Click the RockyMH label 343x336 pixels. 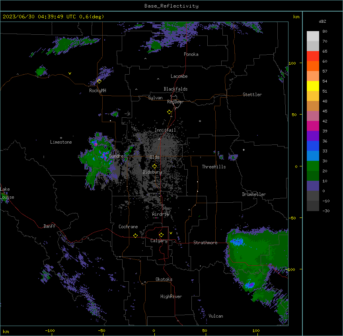(97, 91)
